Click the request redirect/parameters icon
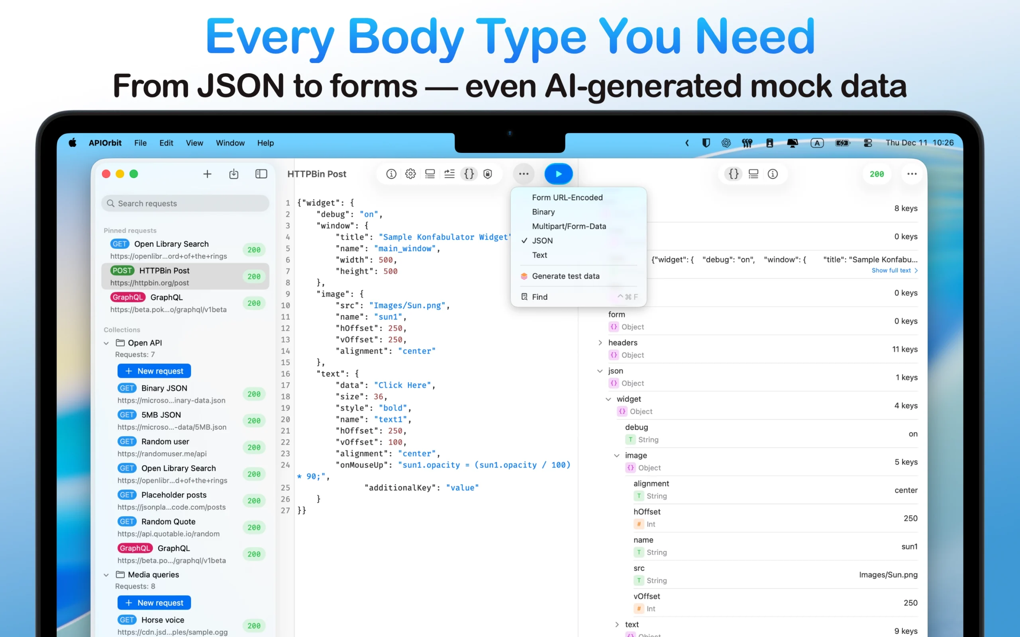This screenshot has height=637, width=1020. 449,174
